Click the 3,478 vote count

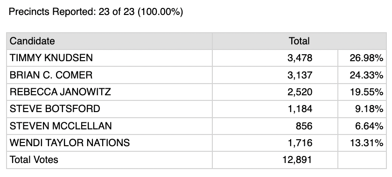click(x=300, y=58)
